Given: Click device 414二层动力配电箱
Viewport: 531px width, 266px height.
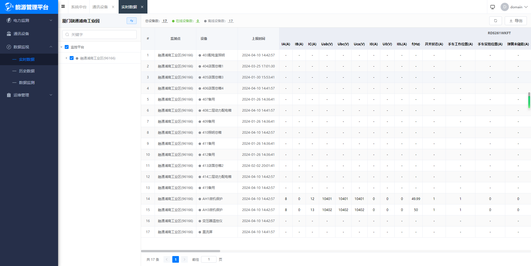Looking at the screenshot, I should pyautogui.click(x=217, y=177).
